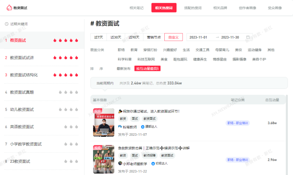
Task: Filter by 生活 category
Action: 186,50
